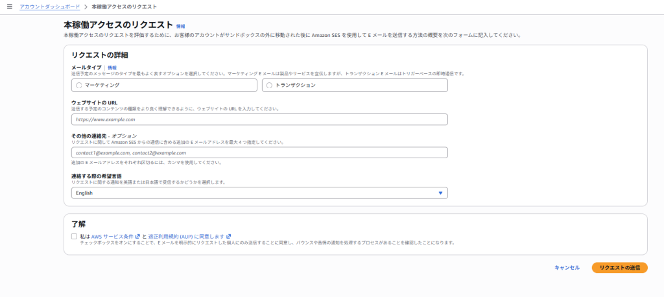Click 本稼働アクセスのリクエスト breadcrumb item

(124, 6)
